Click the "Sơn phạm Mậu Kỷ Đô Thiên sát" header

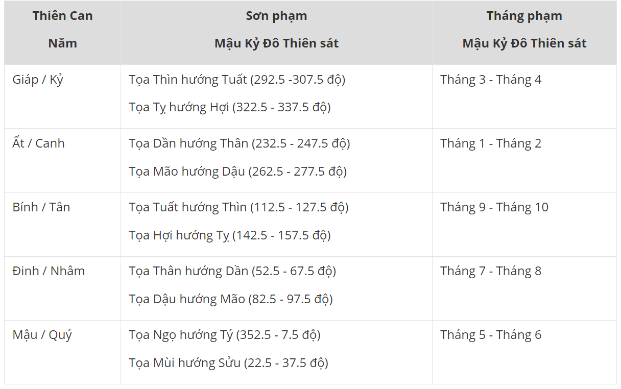[x=276, y=30]
